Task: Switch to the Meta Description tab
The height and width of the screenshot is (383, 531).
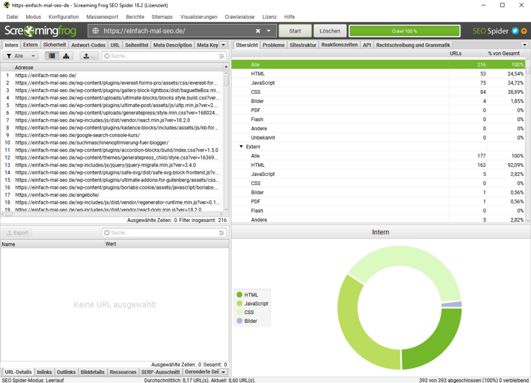Action: click(x=173, y=45)
